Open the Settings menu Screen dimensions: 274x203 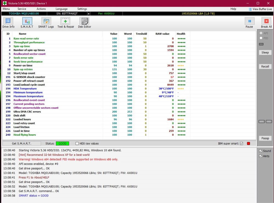pos(82,9)
